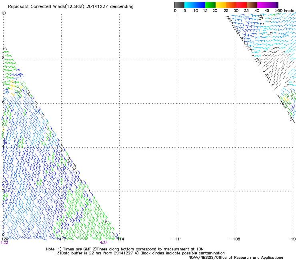
Task: Click the '35' legend scale label
Action: (246, 11)
